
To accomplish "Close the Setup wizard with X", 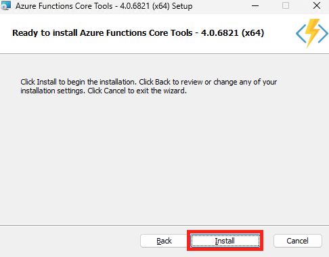I will click(x=317, y=5).
